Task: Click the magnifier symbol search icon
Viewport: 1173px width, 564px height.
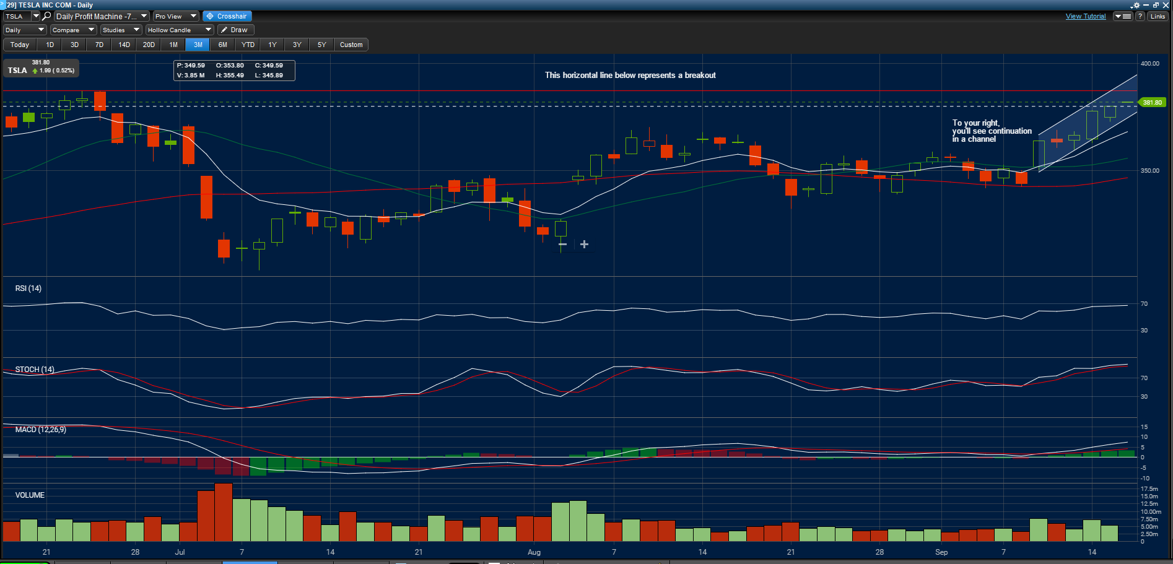Action: click(x=46, y=16)
